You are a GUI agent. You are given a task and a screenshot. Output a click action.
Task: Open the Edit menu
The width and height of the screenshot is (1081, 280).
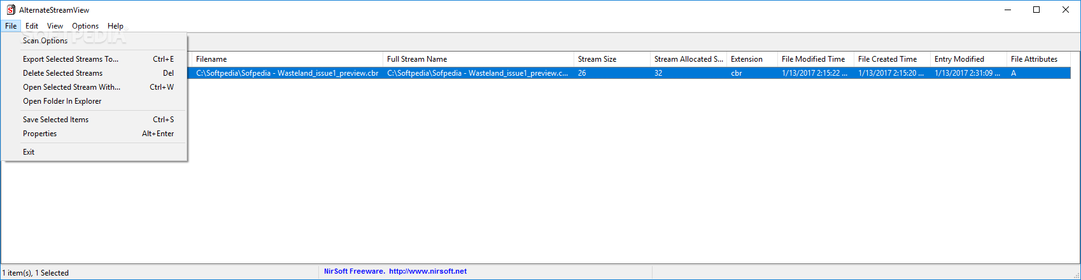tap(32, 26)
